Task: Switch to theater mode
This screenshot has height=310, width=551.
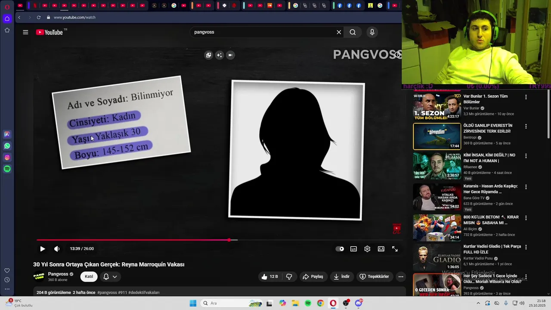Action: (x=381, y=249)
